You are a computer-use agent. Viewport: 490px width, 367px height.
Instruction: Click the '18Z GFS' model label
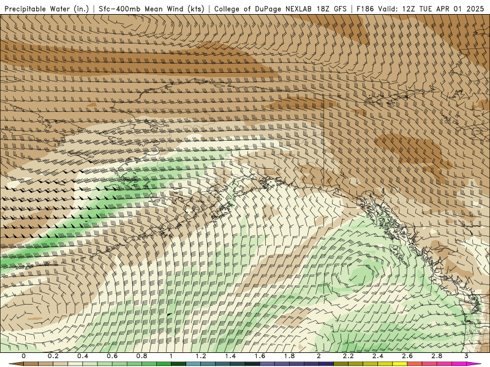click(331, 9)
